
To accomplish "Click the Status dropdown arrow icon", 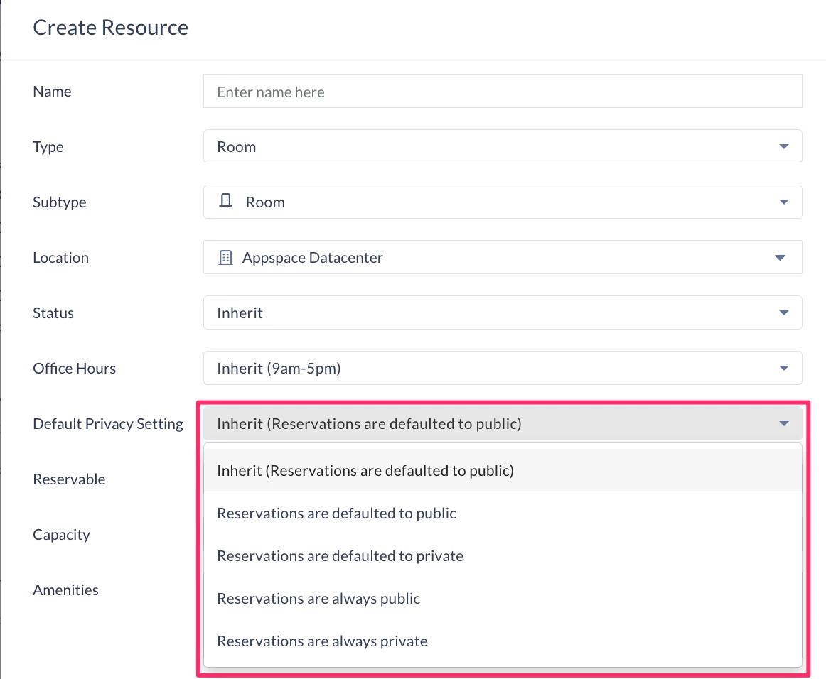I will [783, 313].
